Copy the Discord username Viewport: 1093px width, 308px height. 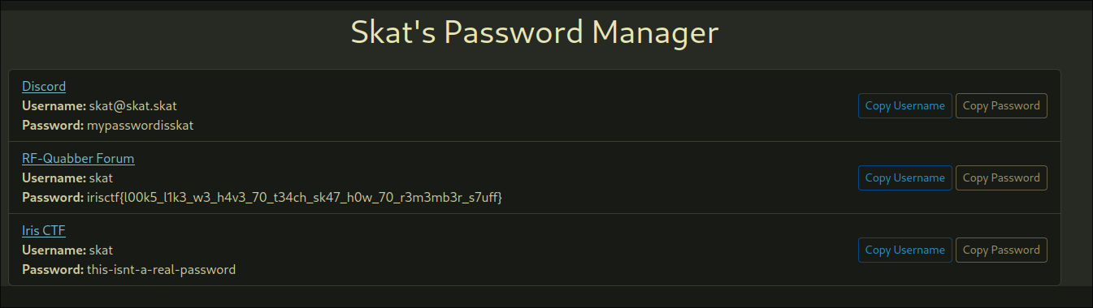click(904, 105)
